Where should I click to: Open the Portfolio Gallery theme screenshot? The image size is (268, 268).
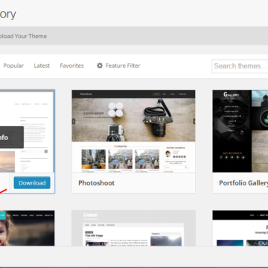(240, 131)
